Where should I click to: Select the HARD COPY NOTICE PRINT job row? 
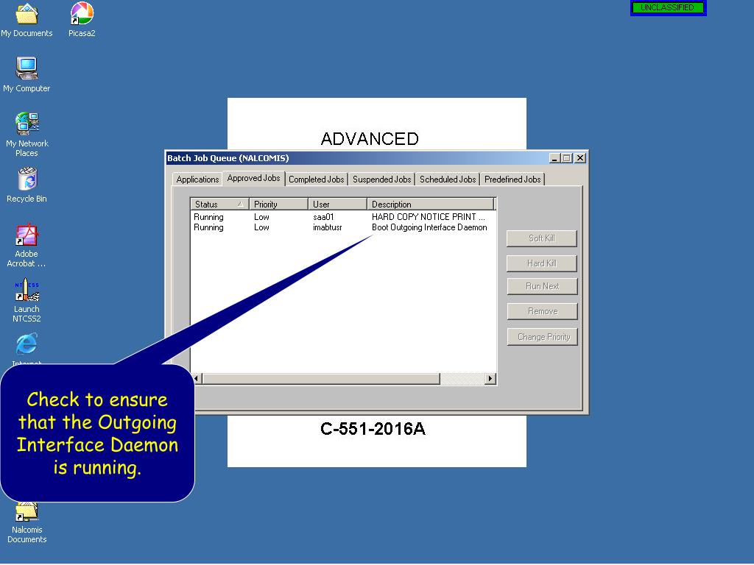tap(343, 217)
